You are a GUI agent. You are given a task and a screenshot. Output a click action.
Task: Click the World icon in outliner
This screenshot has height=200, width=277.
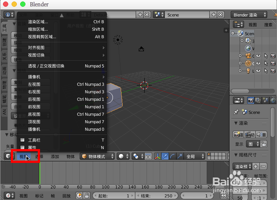(248, 48)
